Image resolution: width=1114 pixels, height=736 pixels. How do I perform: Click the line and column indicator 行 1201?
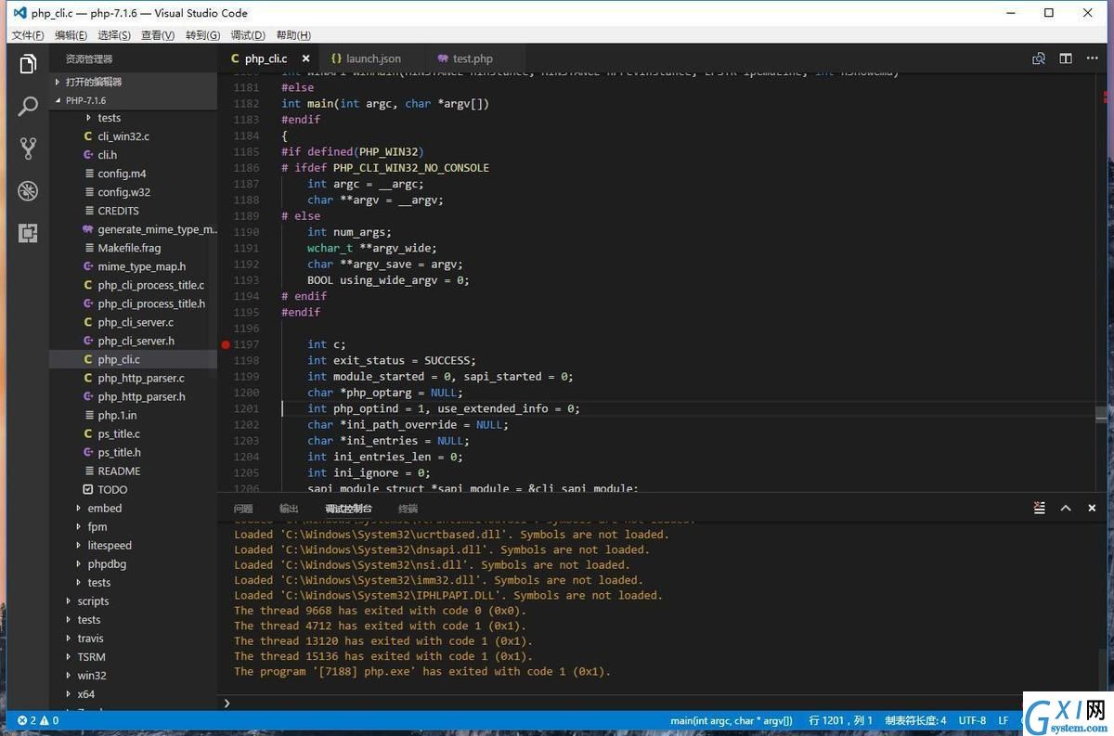[841, 720]
